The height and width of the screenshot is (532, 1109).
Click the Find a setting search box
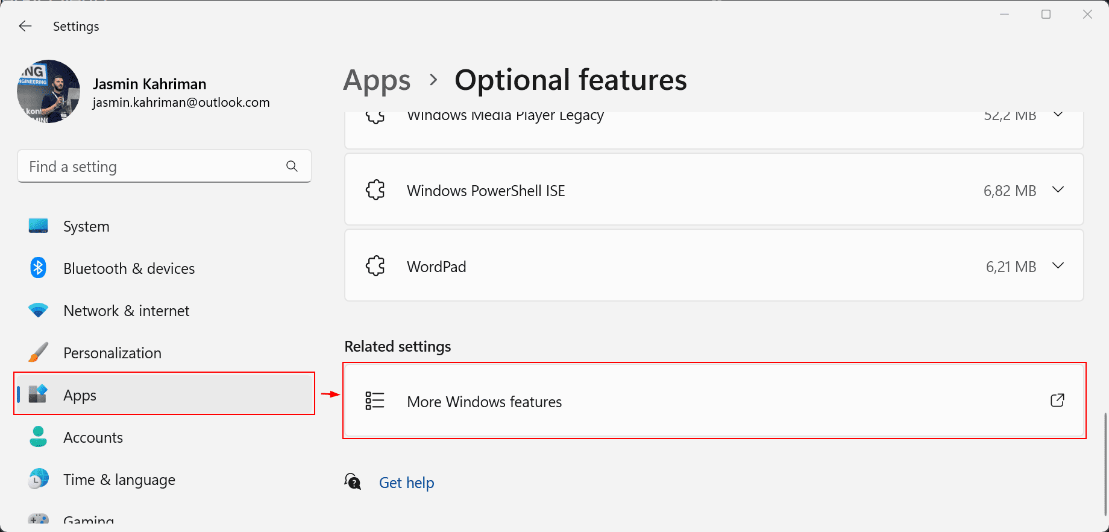(x=165, y=166)
